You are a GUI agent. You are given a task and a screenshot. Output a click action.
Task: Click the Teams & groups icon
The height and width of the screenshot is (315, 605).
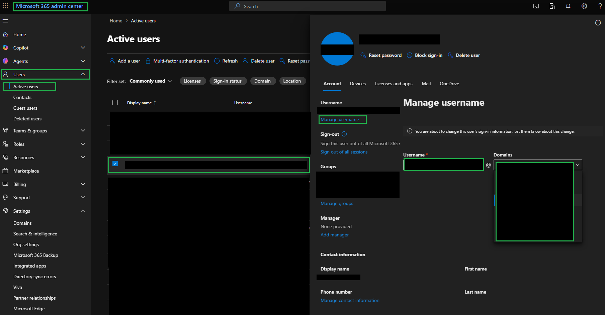tap(5, 131)
